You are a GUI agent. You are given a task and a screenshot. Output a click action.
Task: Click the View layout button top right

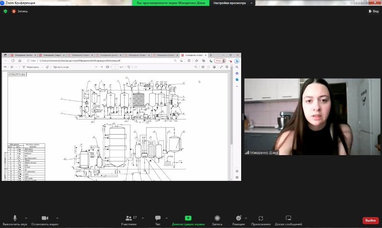coord(373,11)
